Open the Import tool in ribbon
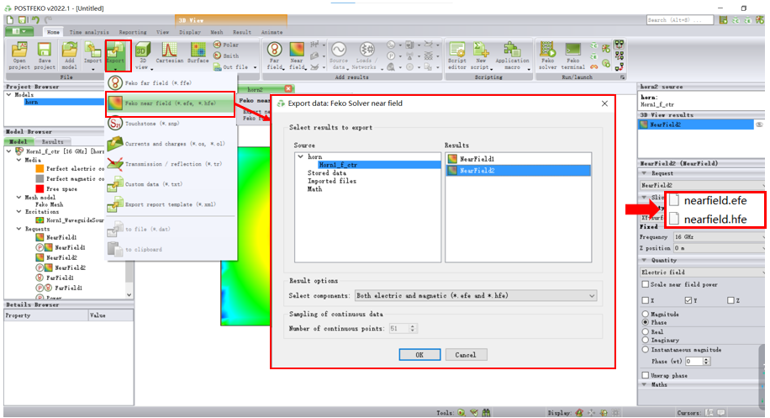The width and height of the screenshot is (770, 418). coord(92,56)
